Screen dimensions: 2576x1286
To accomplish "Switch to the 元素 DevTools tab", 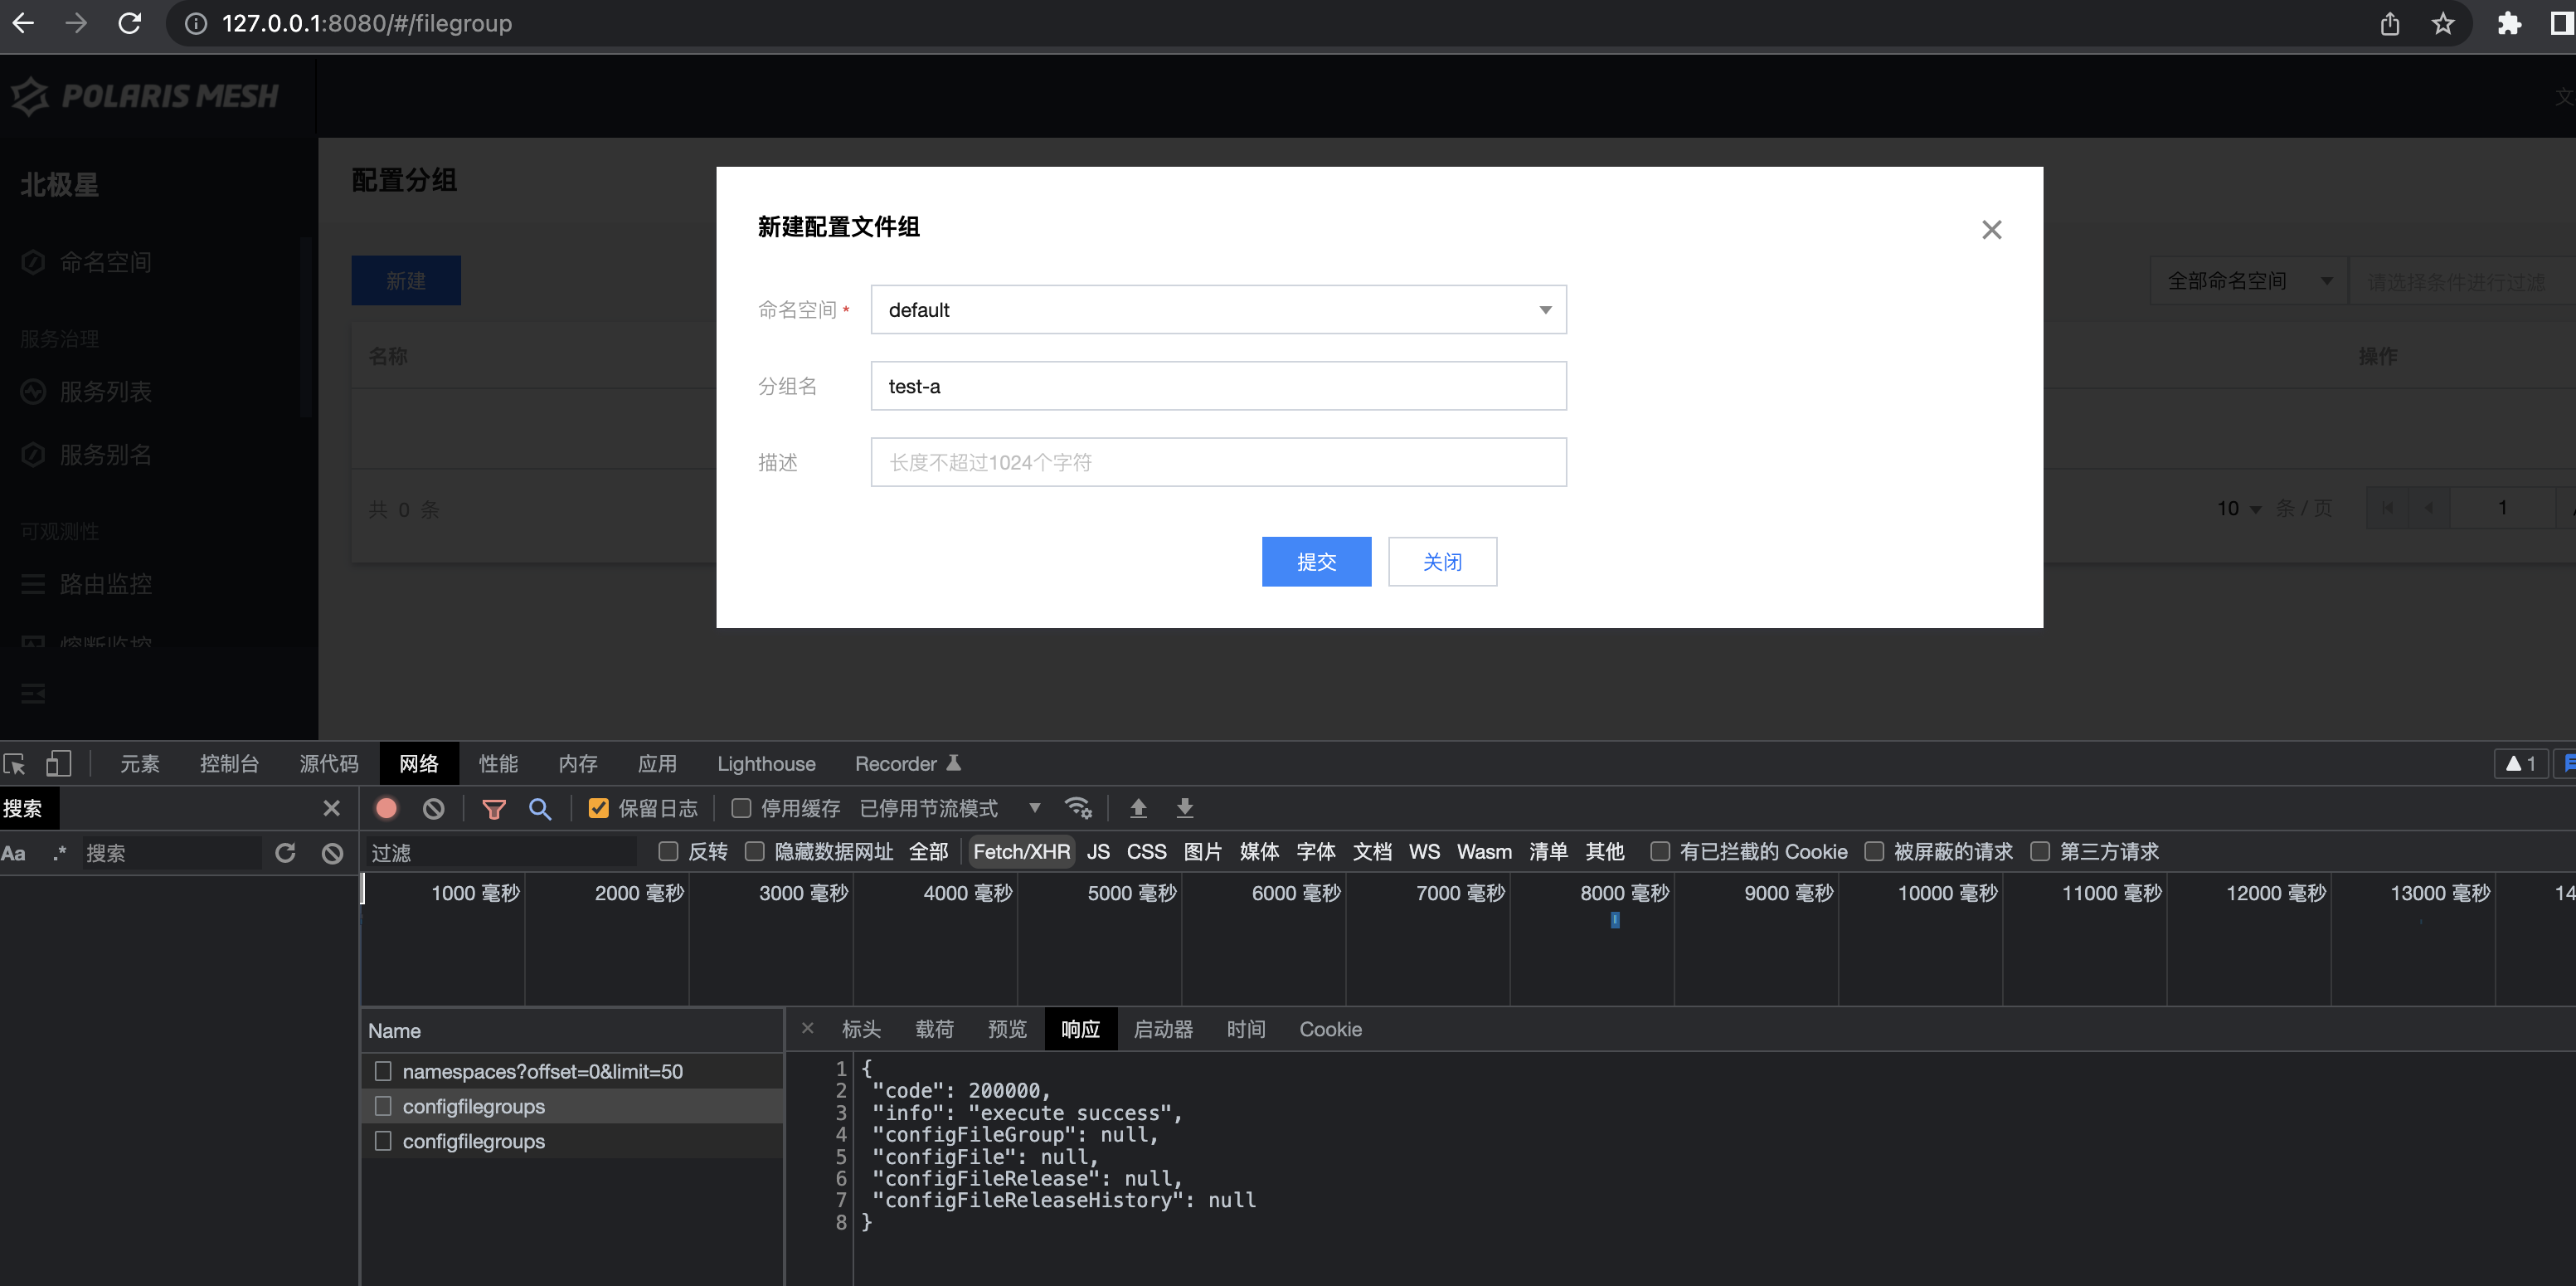I will click(140, 764).
